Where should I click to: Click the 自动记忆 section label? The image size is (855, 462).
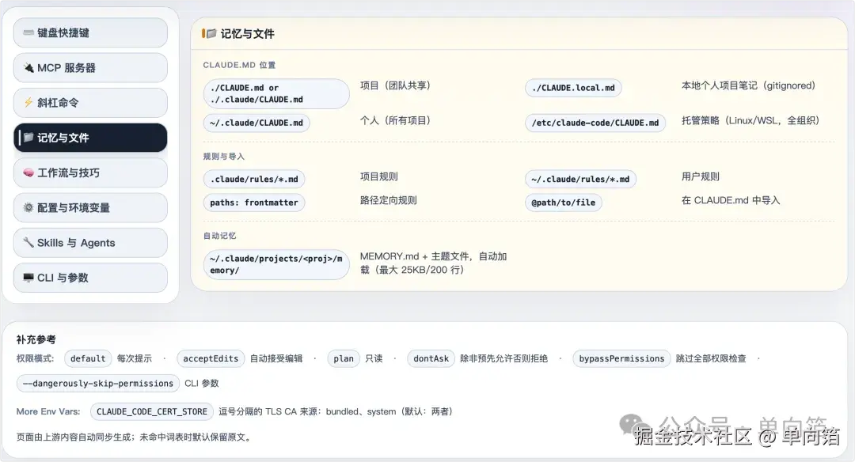pos(219,236)
